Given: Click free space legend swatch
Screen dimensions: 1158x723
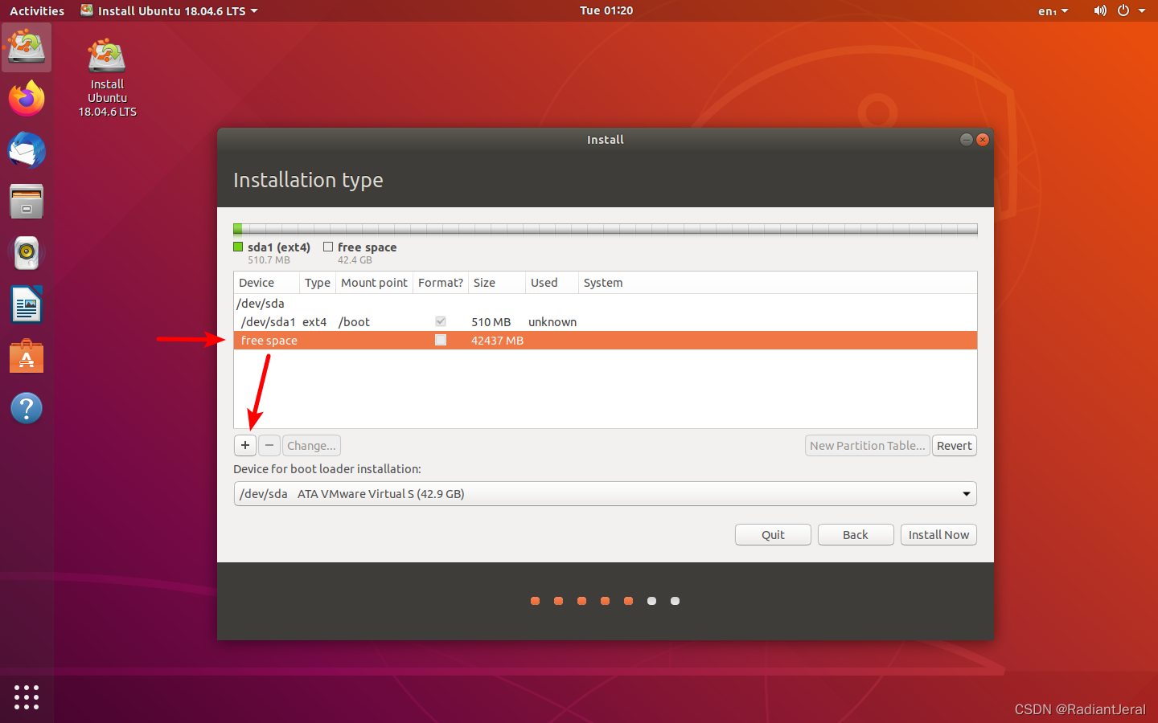Looking at the screenshot, I should tap(328, 247).
